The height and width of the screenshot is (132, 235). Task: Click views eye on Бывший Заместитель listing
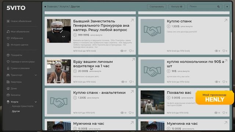pyautogui.click(x=122, y=51)
